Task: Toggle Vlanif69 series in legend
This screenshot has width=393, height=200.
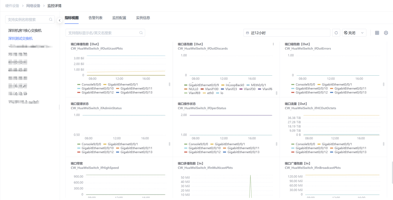Action: click(x=192, y=93)
